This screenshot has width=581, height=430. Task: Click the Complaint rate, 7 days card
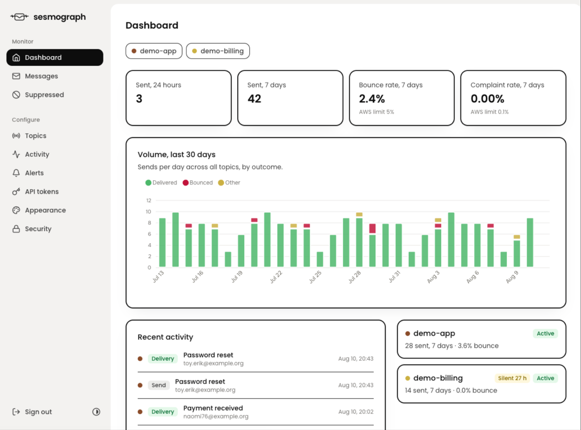pyautogui.click(x=513, y=98)
